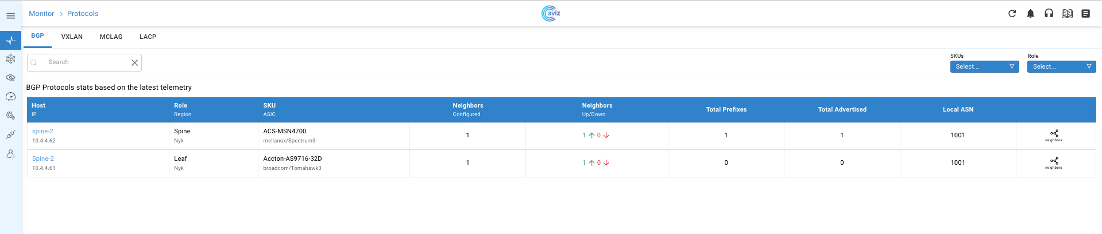This screenshot has width=1102, height=234.
Task: Open the user account sidebar icon
Action: 10,154
